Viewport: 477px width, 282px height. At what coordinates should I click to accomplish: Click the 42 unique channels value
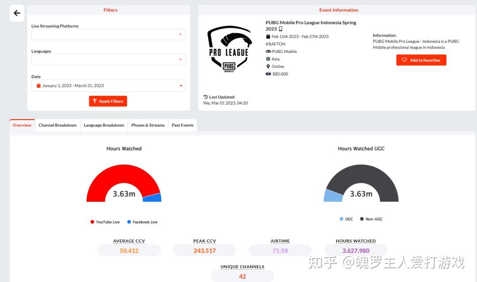[242, 277]
